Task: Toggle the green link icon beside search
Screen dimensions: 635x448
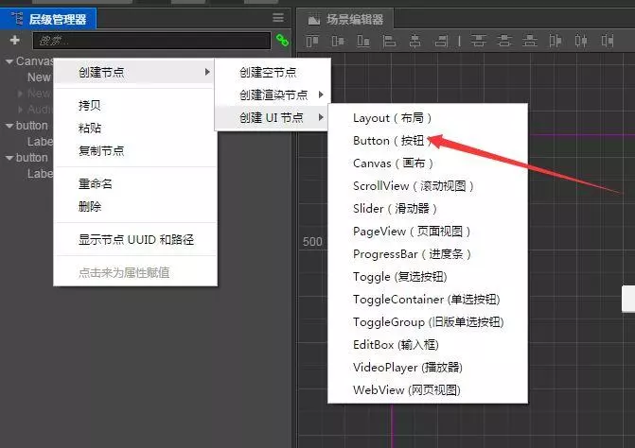Action: (x=282, y=40)
